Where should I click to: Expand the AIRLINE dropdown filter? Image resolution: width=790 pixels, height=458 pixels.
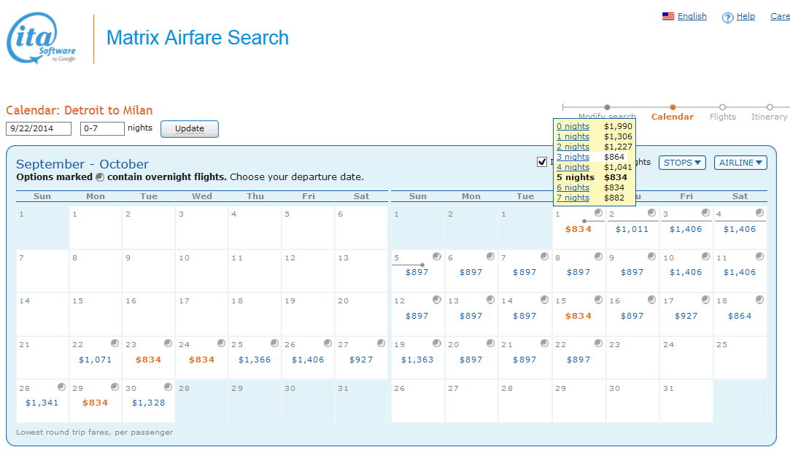tap(740, 163)
